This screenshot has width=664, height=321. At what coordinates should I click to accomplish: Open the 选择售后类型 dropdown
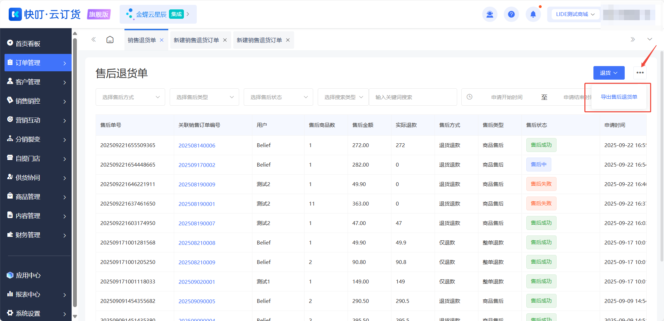point(204,97)
